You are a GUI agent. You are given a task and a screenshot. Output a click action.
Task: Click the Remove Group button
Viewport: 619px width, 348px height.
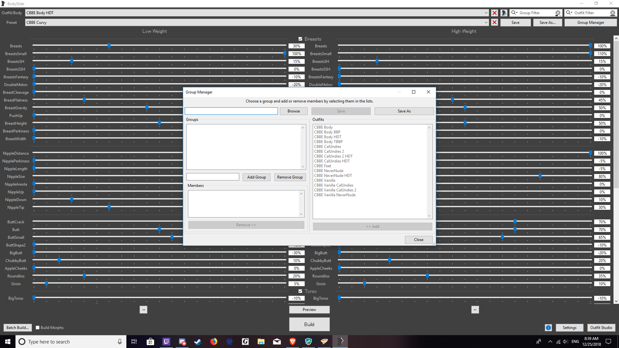(290, 177)
